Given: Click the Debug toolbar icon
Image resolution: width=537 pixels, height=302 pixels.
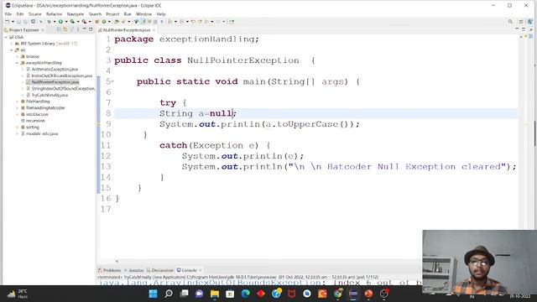Looking at the screenshot, I should (49, 22).
